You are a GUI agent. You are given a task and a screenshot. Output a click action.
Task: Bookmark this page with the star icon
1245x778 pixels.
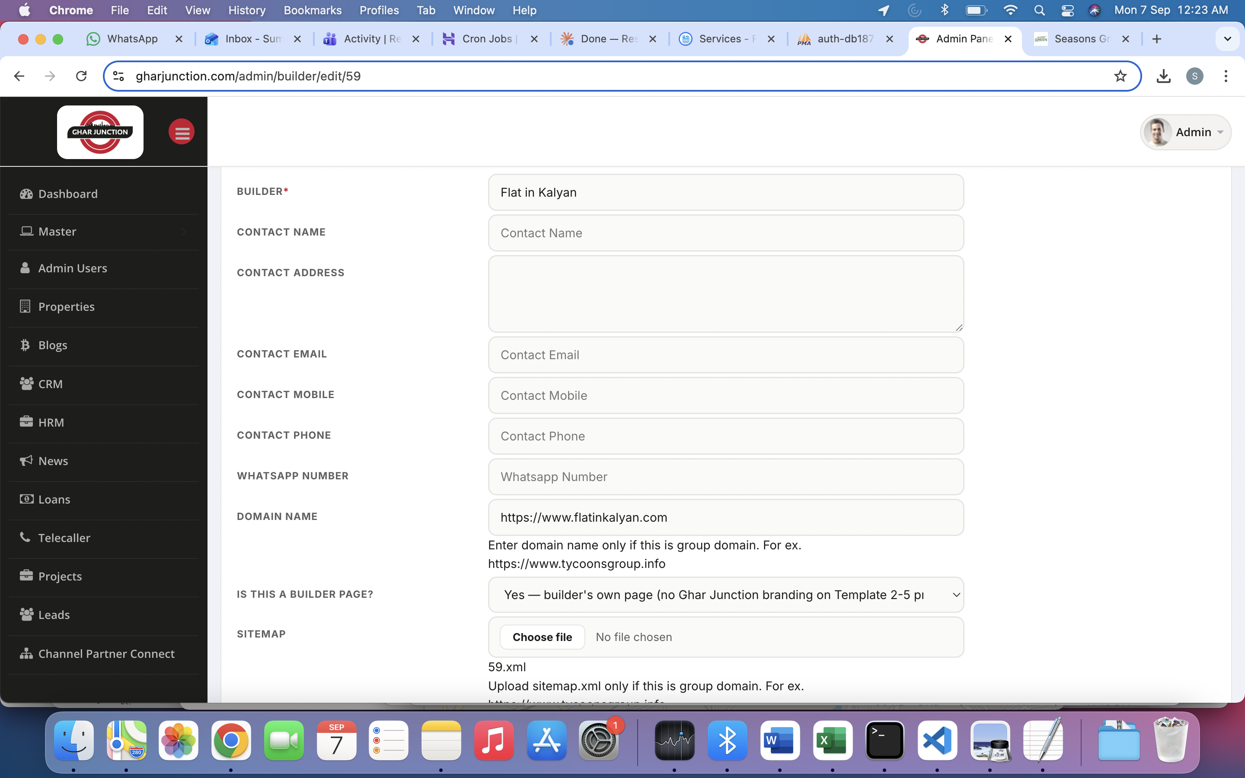[x=1120, y=76]
